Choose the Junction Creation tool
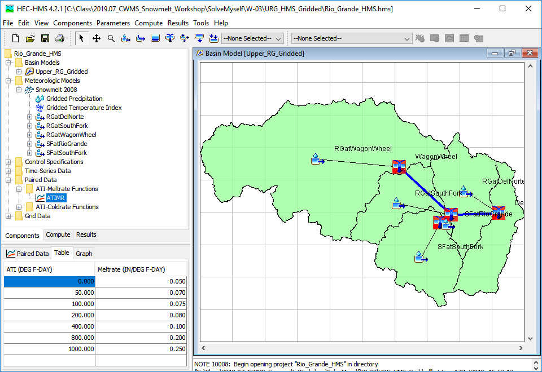Viewport: 542px width, 372px height. click(170, 38)
